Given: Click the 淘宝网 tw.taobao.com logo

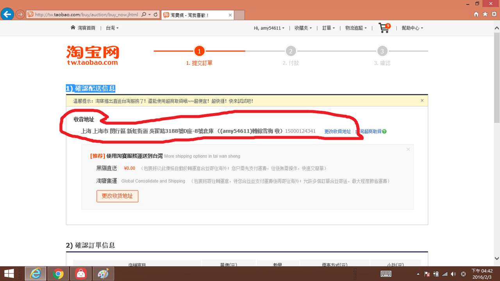Looking at the screenshot, I should [x=93, y=55].
